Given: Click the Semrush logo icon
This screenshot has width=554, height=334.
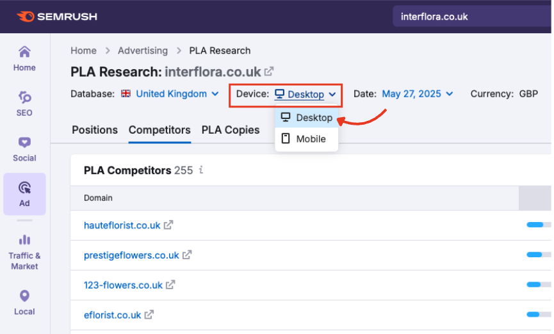Looking at the screenshot, I should click(26, 17).
